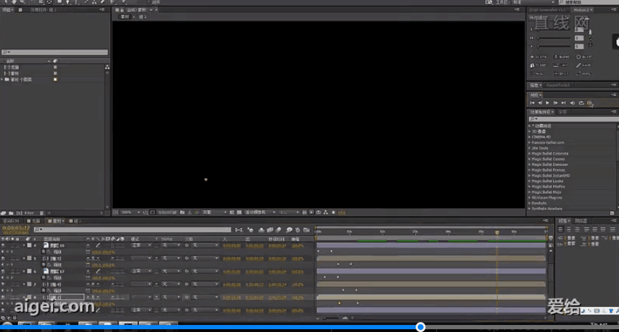The image size is (619, 332).
Task: Hide layer 4 using its eye toggle
Action: point(4,246)
